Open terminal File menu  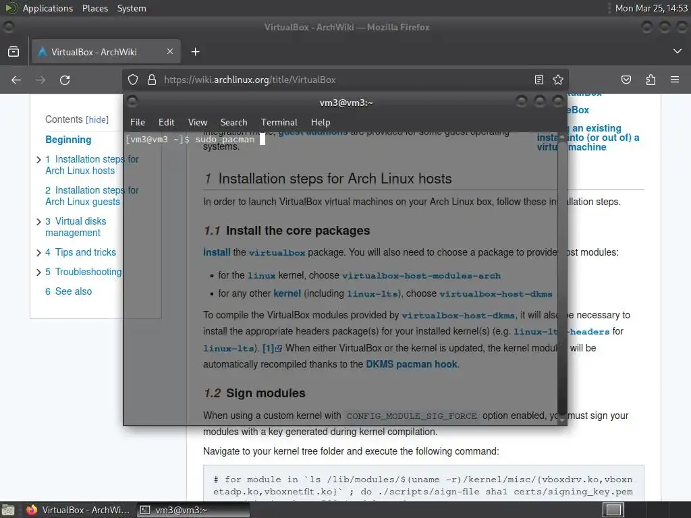click(x=138, y=122)
